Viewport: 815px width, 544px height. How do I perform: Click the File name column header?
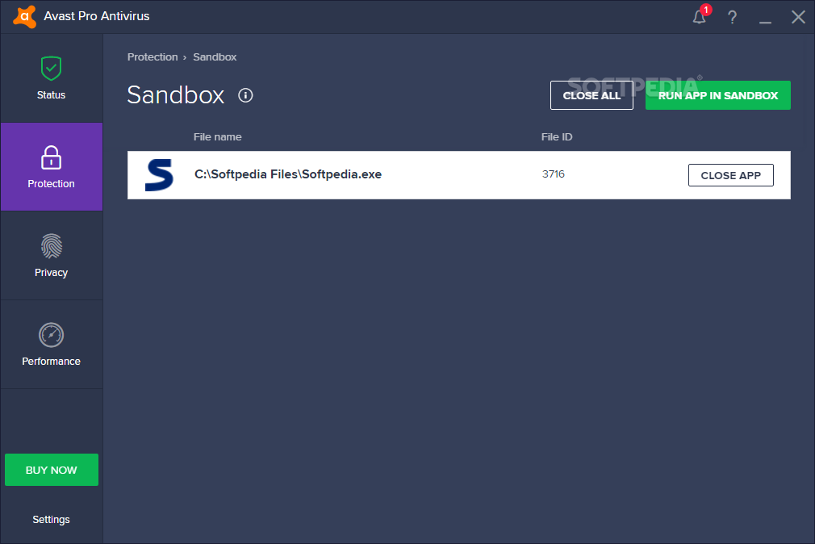pyautogui.click(x=217, y=136)
